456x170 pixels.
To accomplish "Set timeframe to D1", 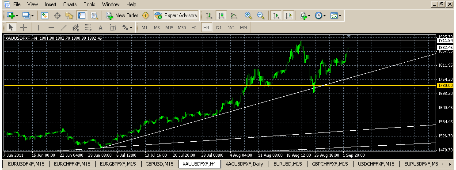I will point(219,28).
